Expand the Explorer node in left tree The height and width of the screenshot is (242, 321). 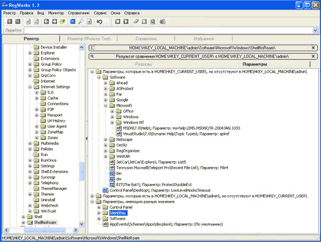tap(30, 53)
